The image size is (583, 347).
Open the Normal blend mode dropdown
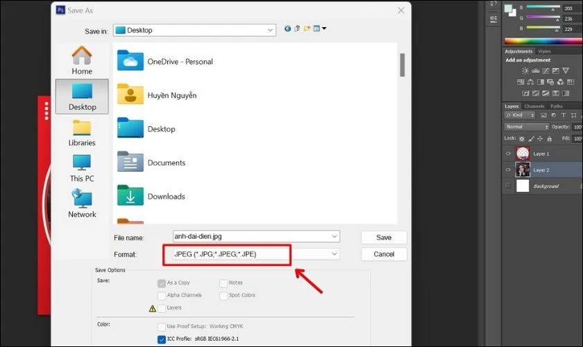[527, 127]
